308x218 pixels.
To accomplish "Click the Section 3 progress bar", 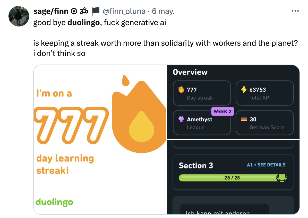I will click(x=228, y=178).
